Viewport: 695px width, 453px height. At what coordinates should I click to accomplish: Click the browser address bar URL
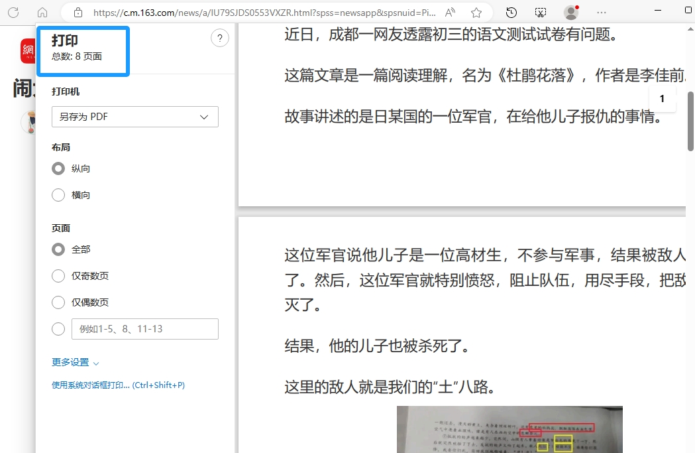(264, 13)
